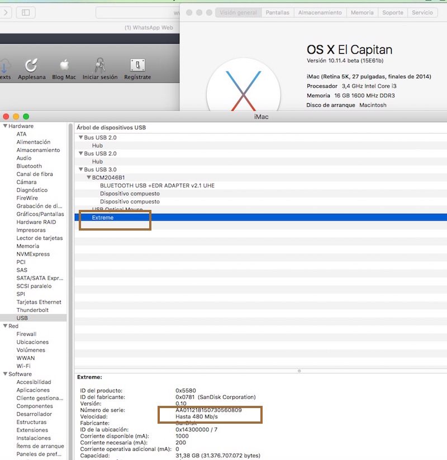Select the Hub under first USB 2.0 bus
Image resolution: width=447 pixels, height=460 pixels.
coord(261,146)
